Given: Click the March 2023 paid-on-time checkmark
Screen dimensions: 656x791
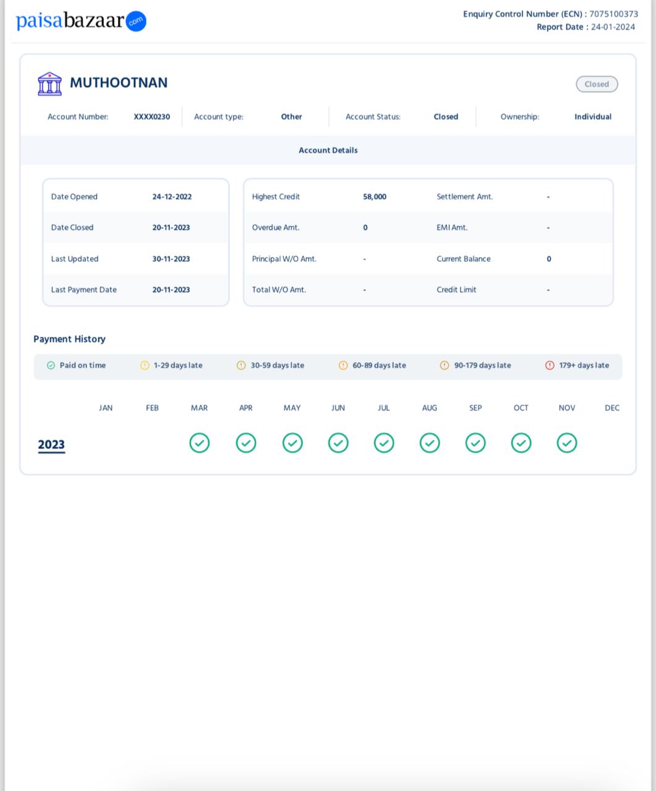Looking at the screenshot, I should (199, 443).
